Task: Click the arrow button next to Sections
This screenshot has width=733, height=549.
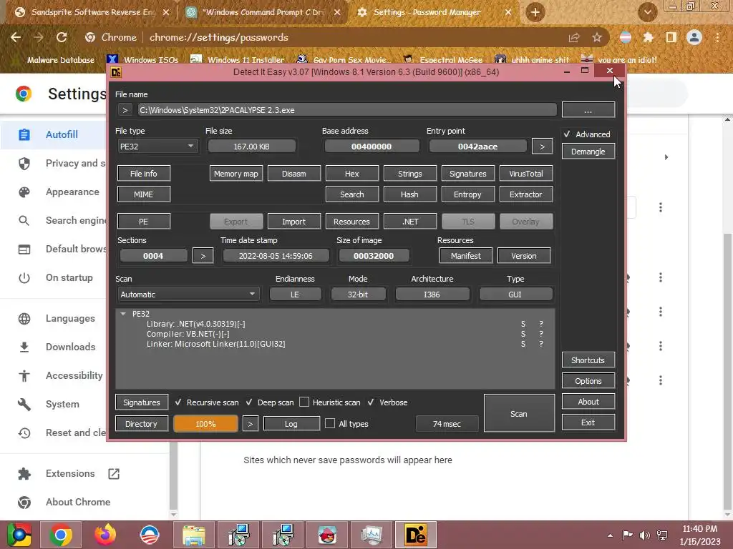Action: pos(203,256)
